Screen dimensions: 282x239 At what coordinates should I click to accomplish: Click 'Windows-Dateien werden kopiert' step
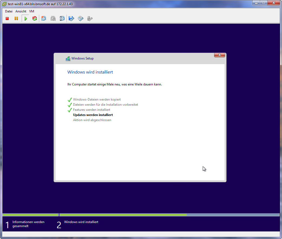pyautogui.click(x=97, y=99)
